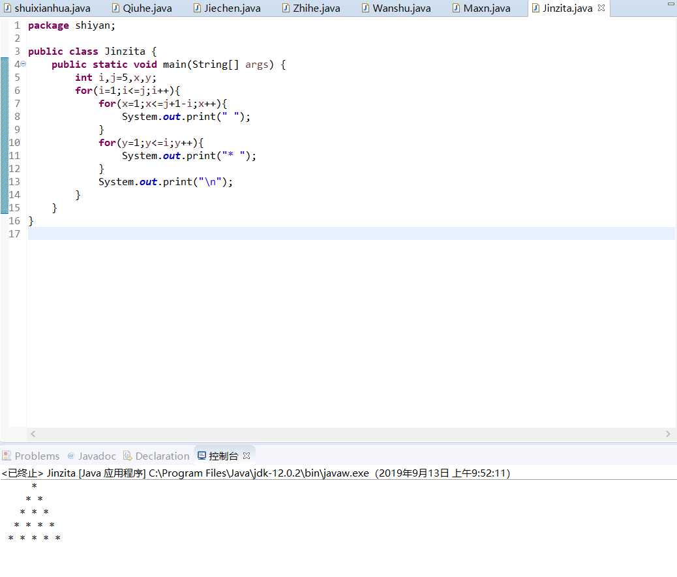Activate the Jinzita.java tab
Screen dimensions: 677x577
567,8
